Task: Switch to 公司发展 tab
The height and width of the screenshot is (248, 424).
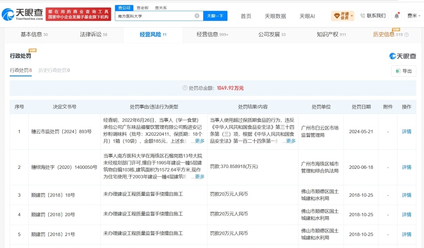Action: pos(272,34)
